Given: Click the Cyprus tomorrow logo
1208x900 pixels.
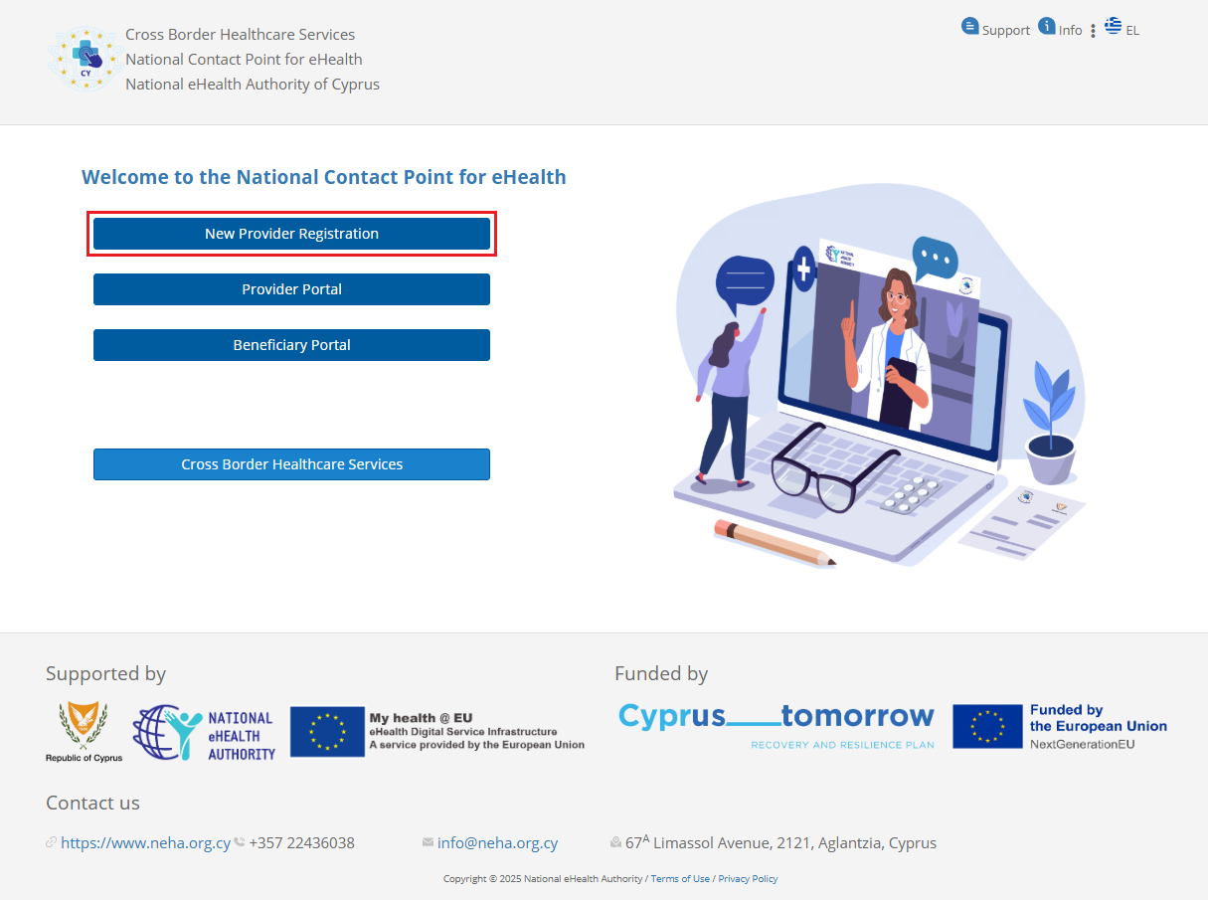Looking at the screenshot, I should pos(776,726).
